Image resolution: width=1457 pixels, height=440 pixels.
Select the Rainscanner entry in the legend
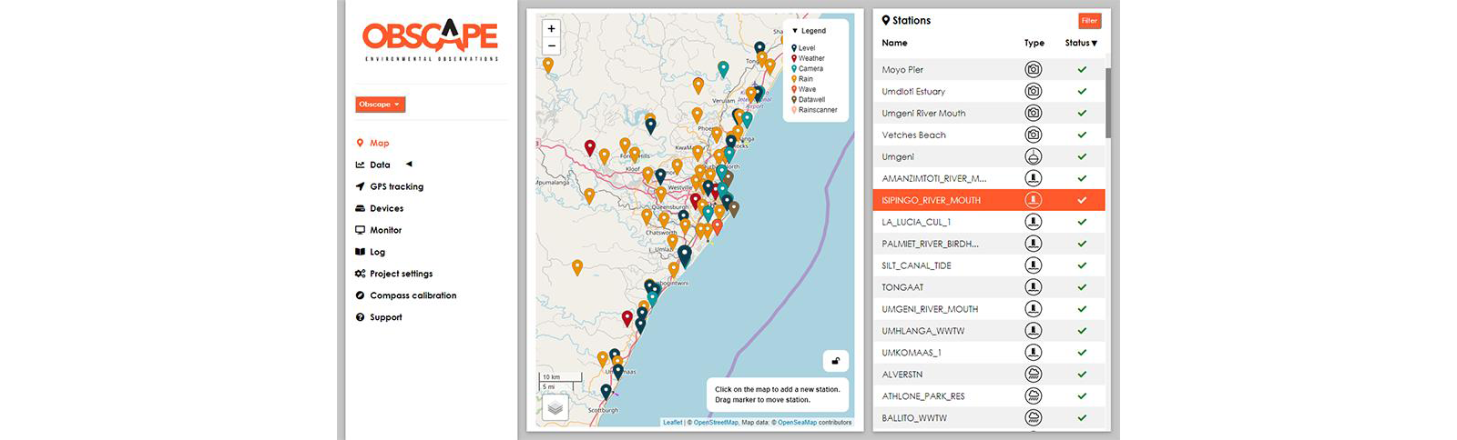814,110
